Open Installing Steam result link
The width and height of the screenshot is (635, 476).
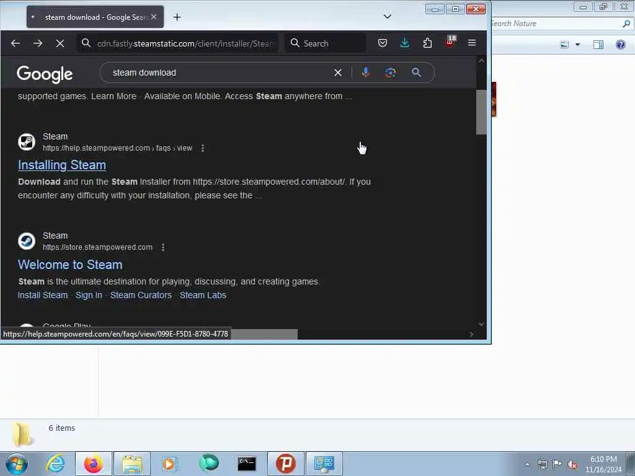[62, 165]
